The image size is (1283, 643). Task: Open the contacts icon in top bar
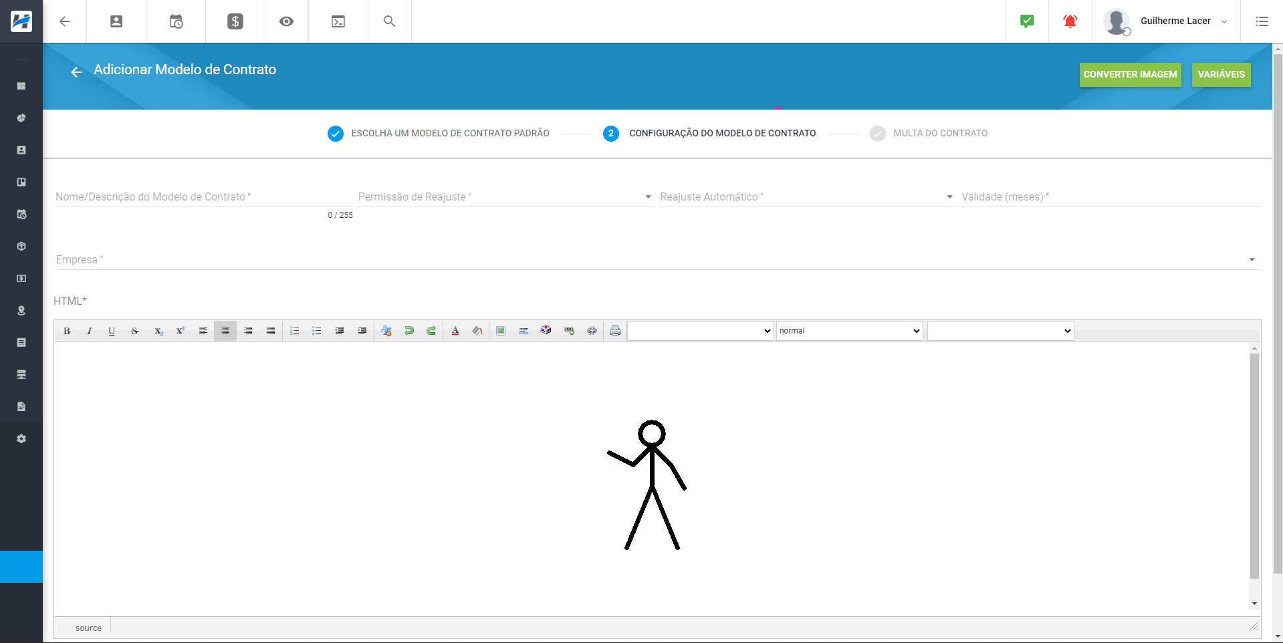[x=116, y=21]
